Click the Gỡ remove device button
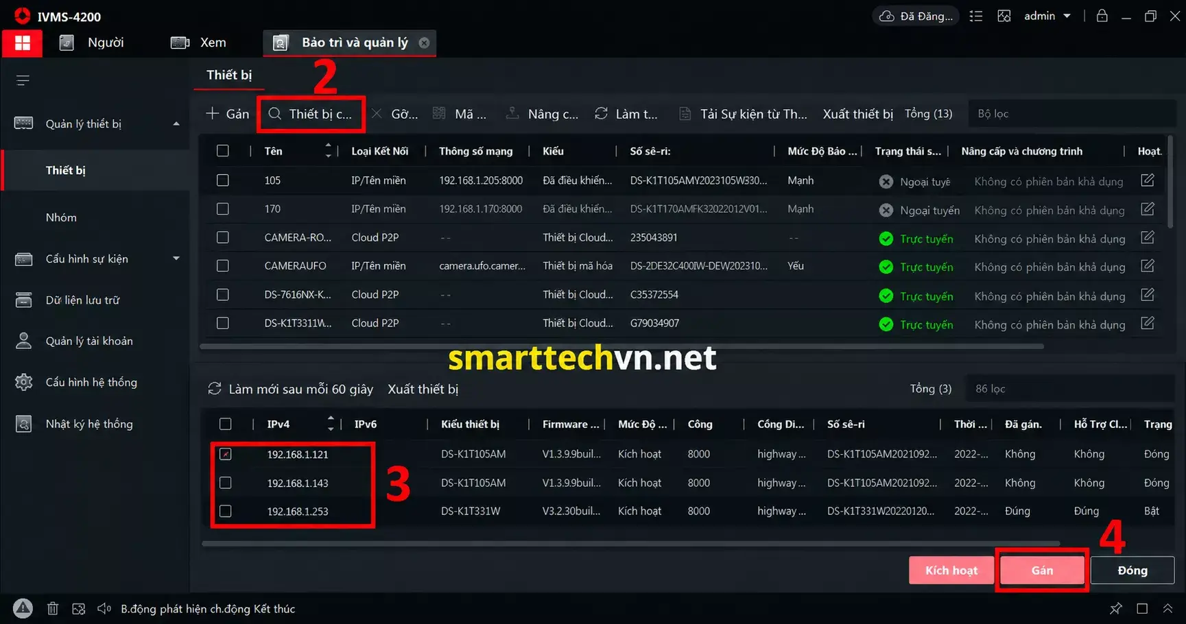Screen dimensions: 1186x624 click(394, 114)
